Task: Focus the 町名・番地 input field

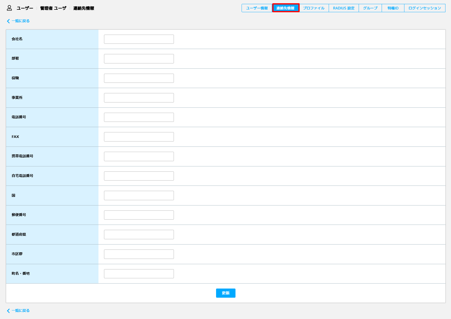Action: (x=139, y=274)
